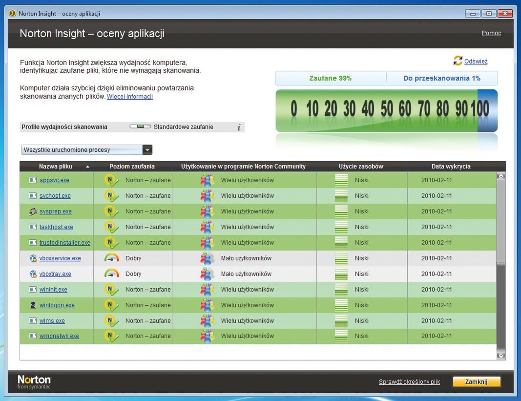Screen dimensions: 521x401
Task: Click Norton globe icon in title bar
Action: pyautogui.click(x=13, y=13)
